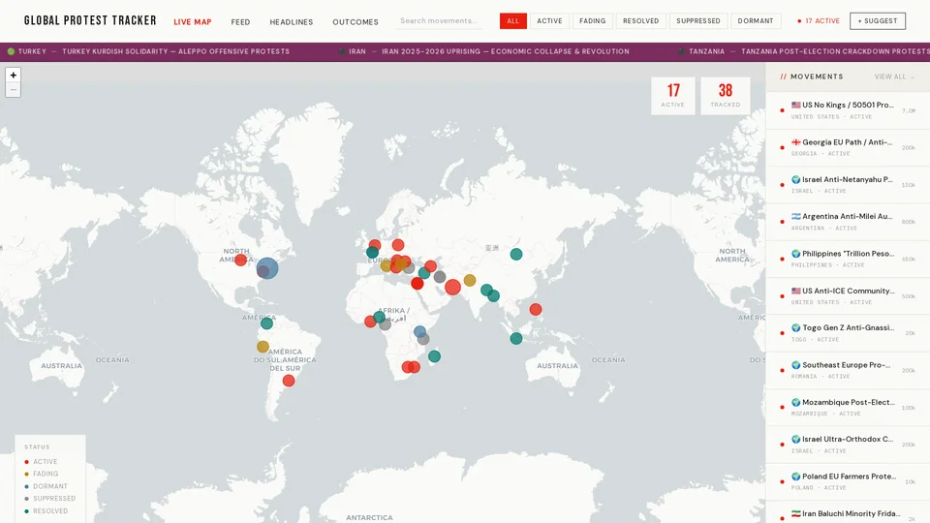Click the red marker over Poland
Screen dimensions: 930x523
[398, 245]
